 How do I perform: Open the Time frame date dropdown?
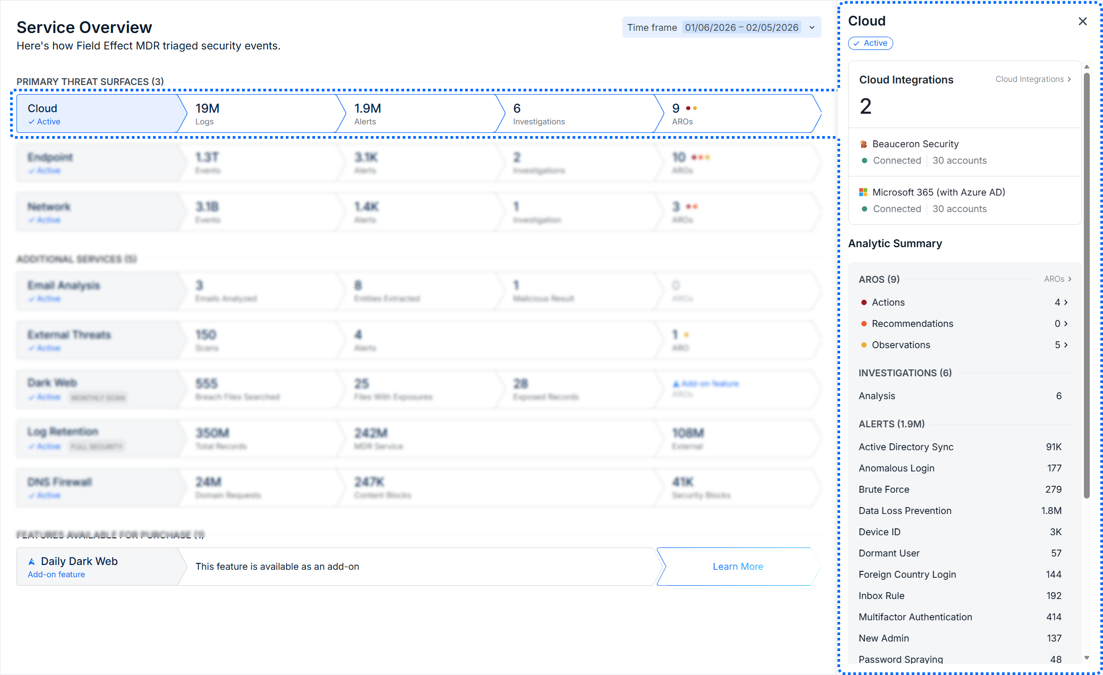(x=811, y=28)
